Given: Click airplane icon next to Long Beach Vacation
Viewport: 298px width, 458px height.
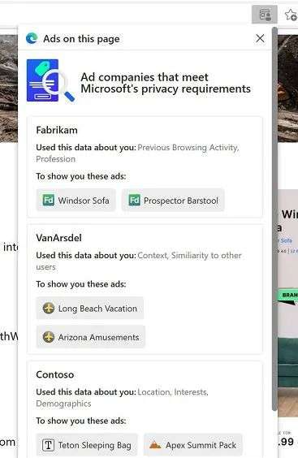Looking at the screenshot, I should (x=49, y=308).
